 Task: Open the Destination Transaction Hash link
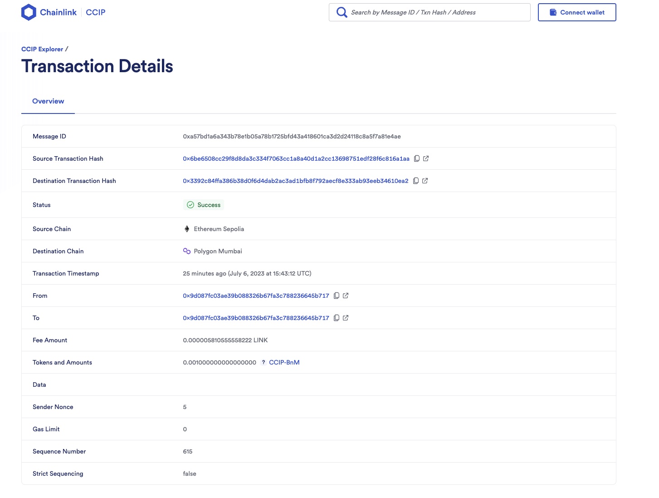click(x=296, y=181)
